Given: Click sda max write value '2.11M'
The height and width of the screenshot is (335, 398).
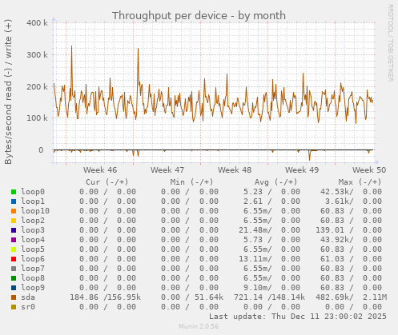Looking at the screenshot, I should tap(375, 297).
